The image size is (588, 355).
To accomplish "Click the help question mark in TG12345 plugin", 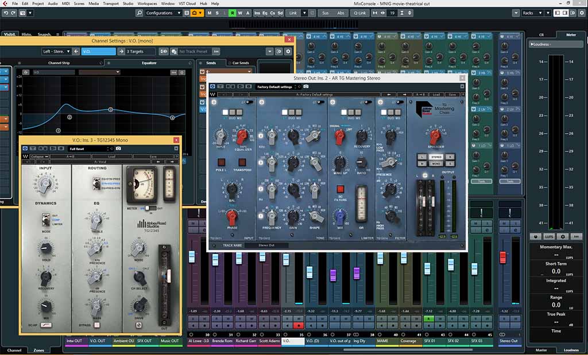I will pos(177,157).
